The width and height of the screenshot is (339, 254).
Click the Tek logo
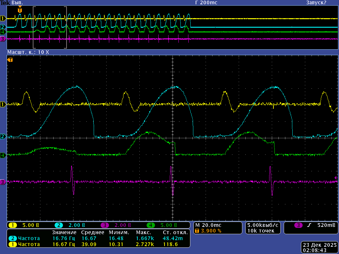click(5, 3)
